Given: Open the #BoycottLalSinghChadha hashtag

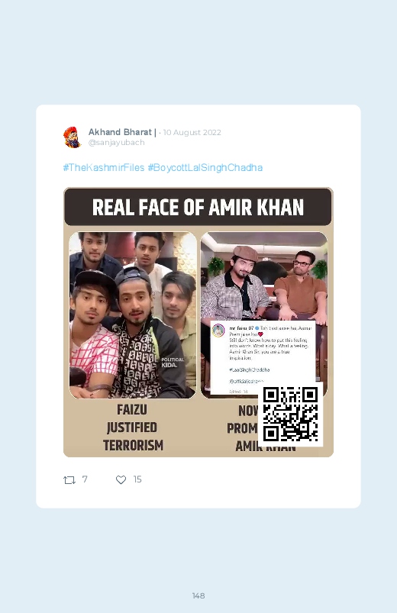Looking at the screenshot, I should click(205, 168).
